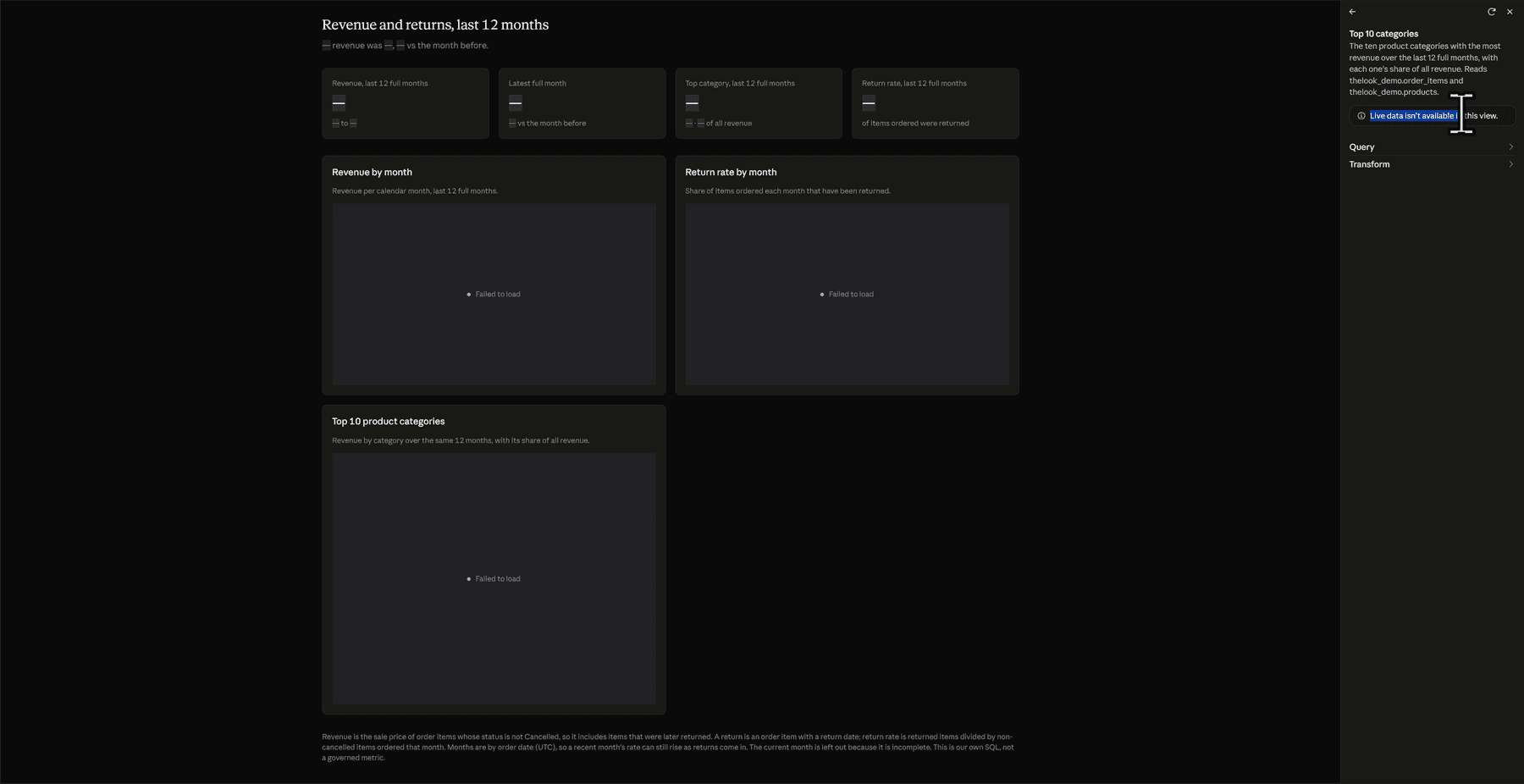Select the 'Revenue, last 12 full months' card label
The height and width of the screenshot is (784, 1524).
point(379,83)
